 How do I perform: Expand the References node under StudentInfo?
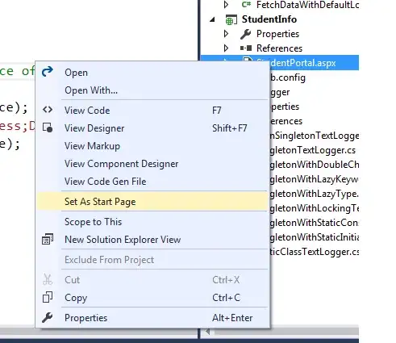click(x=227, y=48)
